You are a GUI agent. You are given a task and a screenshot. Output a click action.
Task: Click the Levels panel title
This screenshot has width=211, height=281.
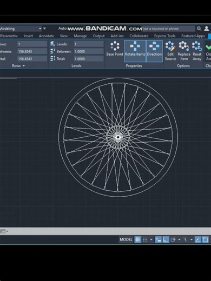76,66
